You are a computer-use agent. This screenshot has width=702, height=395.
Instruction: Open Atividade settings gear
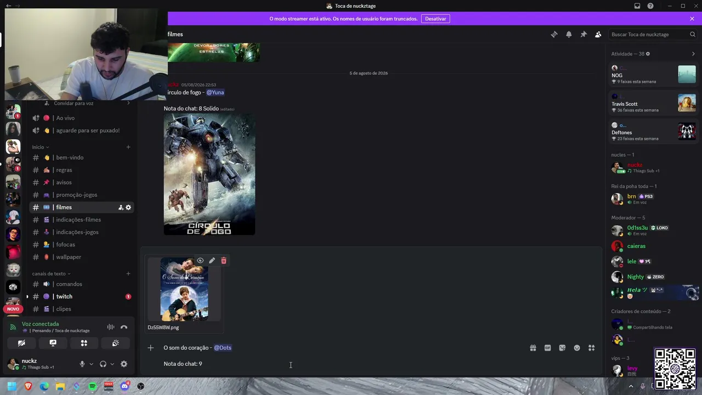[648, 54]
